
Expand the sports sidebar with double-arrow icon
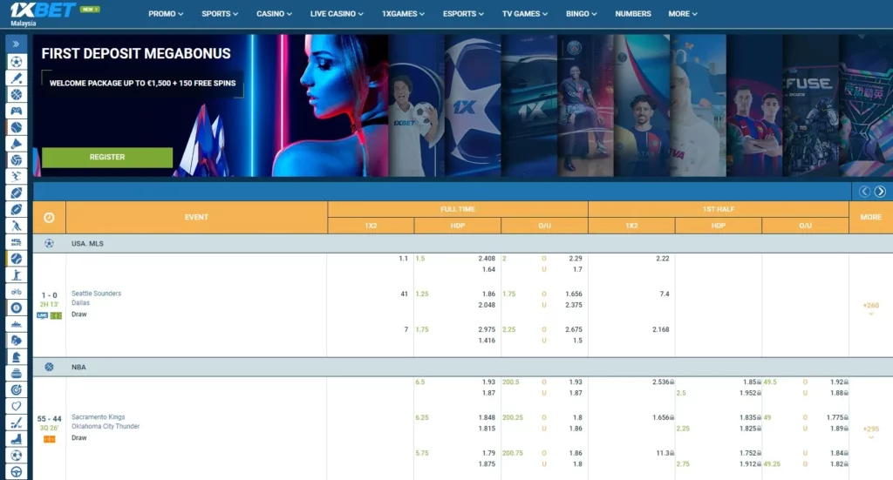point(16,44)
